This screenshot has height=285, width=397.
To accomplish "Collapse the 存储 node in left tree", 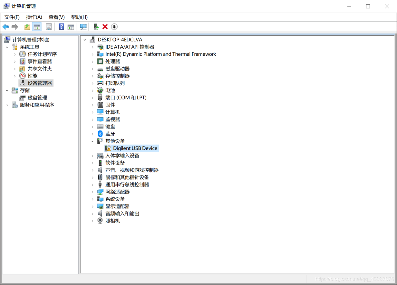I will tap(7, 90).
